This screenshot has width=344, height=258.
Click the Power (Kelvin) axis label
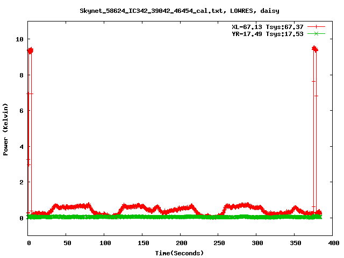point(5,130)
